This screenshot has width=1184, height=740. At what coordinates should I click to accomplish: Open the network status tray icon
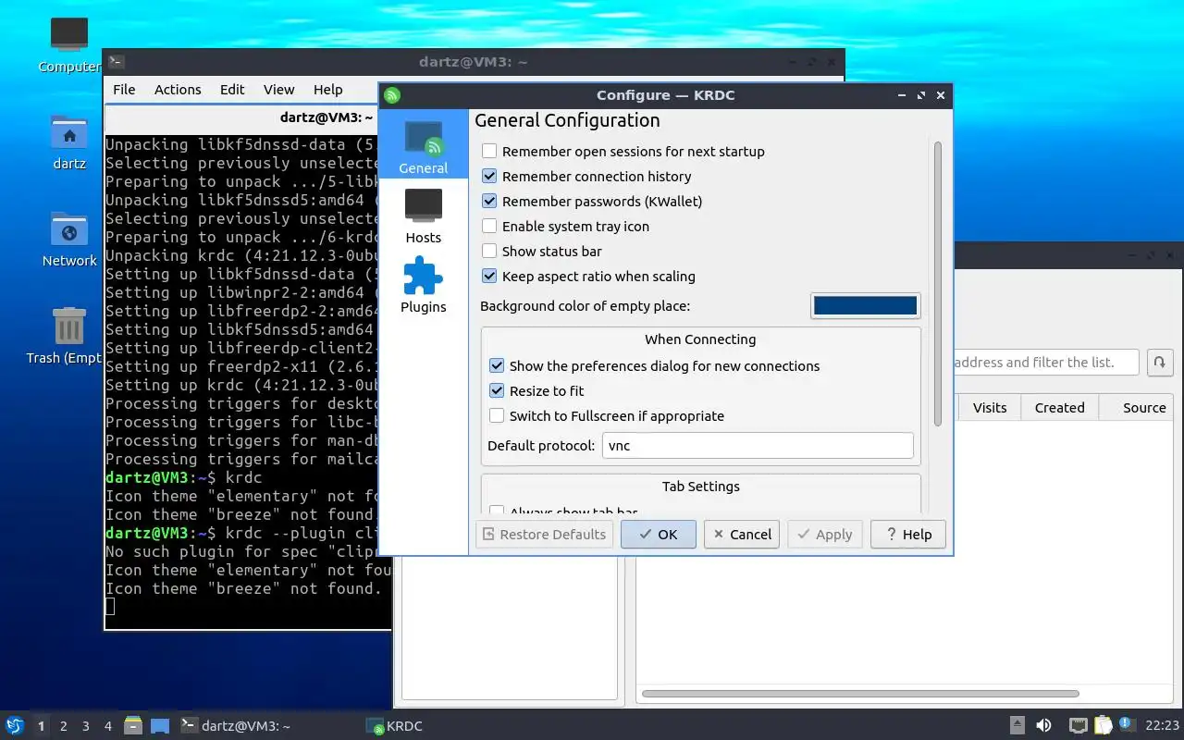point(1078,726)
